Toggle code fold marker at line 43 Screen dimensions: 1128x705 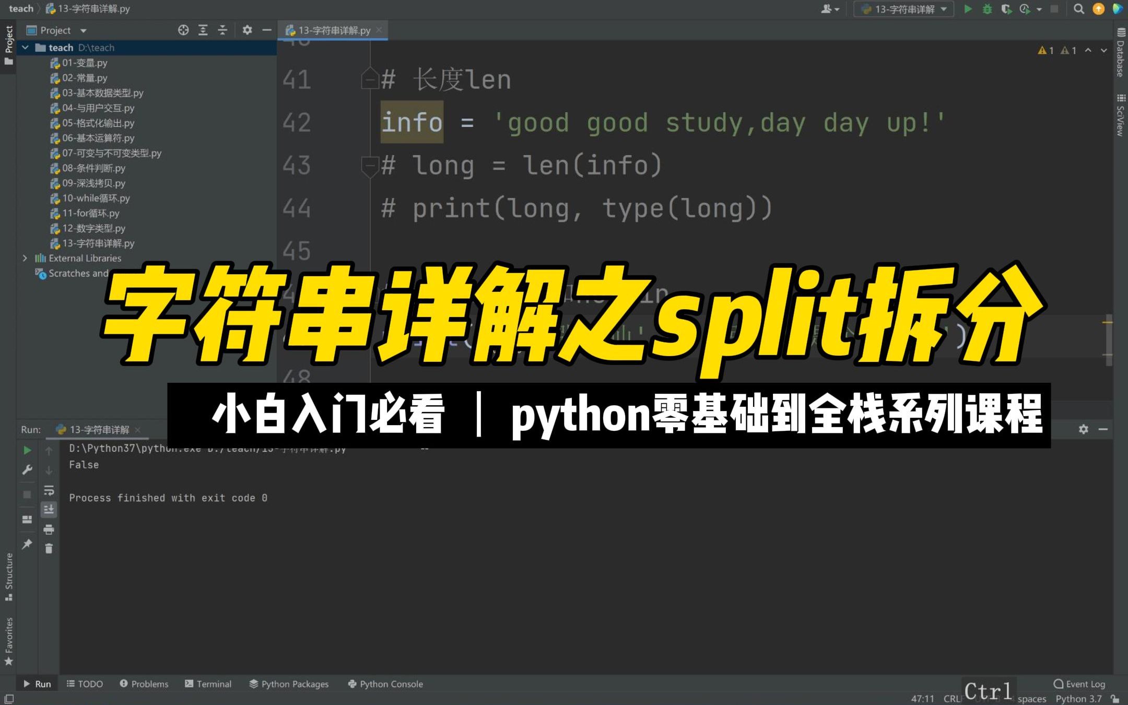pos(370,167)
